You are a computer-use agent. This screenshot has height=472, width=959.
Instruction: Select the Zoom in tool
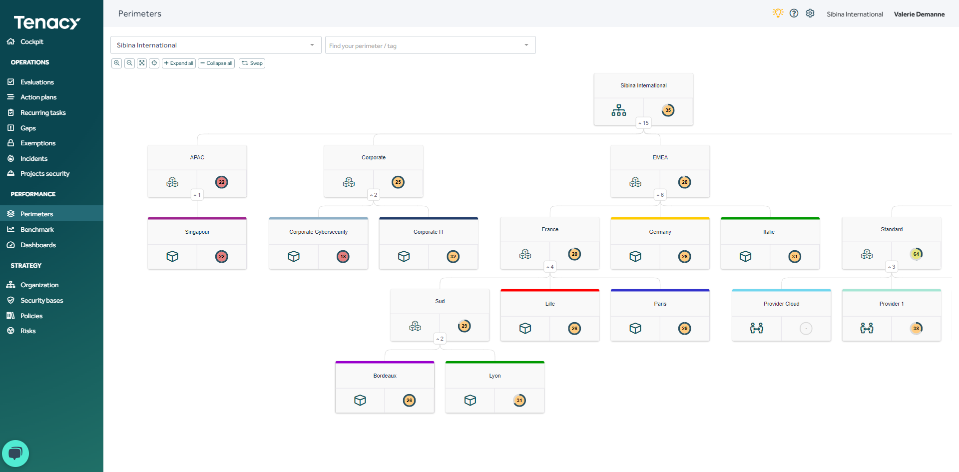[116, 63]
